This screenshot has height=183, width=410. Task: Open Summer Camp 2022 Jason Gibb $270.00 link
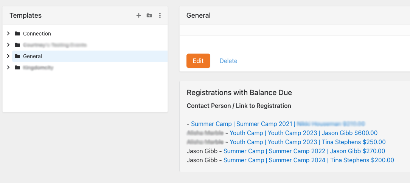[x=304, y=151]
